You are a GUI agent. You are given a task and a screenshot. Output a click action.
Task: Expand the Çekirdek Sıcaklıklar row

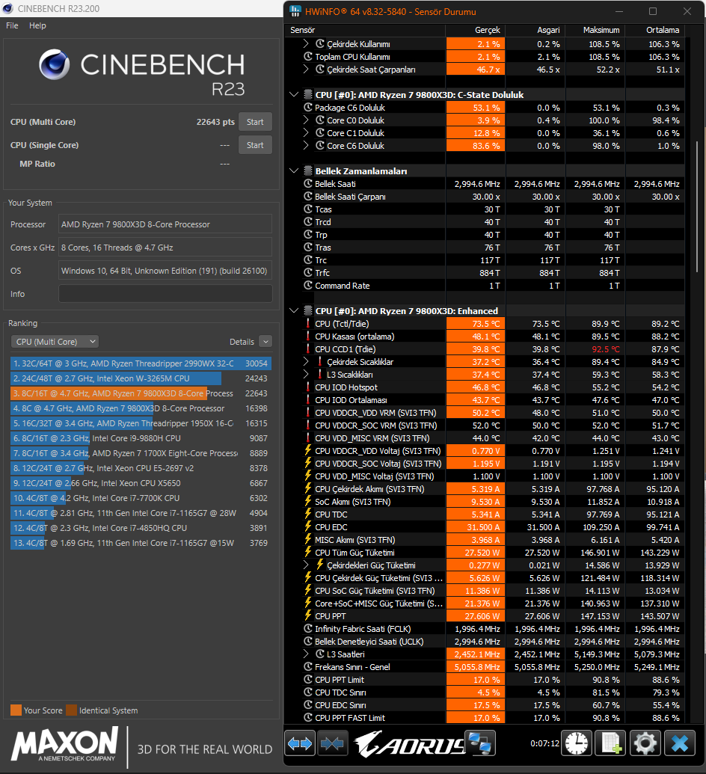[x=306, y=362]
